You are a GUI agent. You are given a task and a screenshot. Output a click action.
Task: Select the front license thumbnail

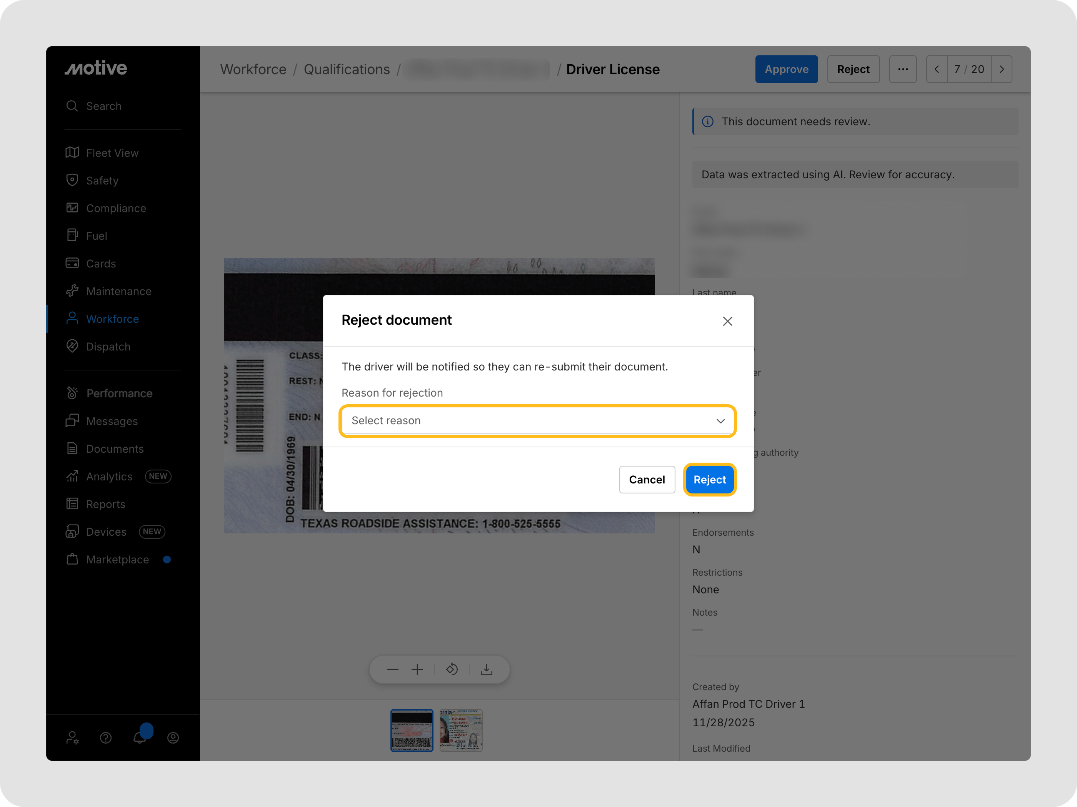[x=460, y=730]
